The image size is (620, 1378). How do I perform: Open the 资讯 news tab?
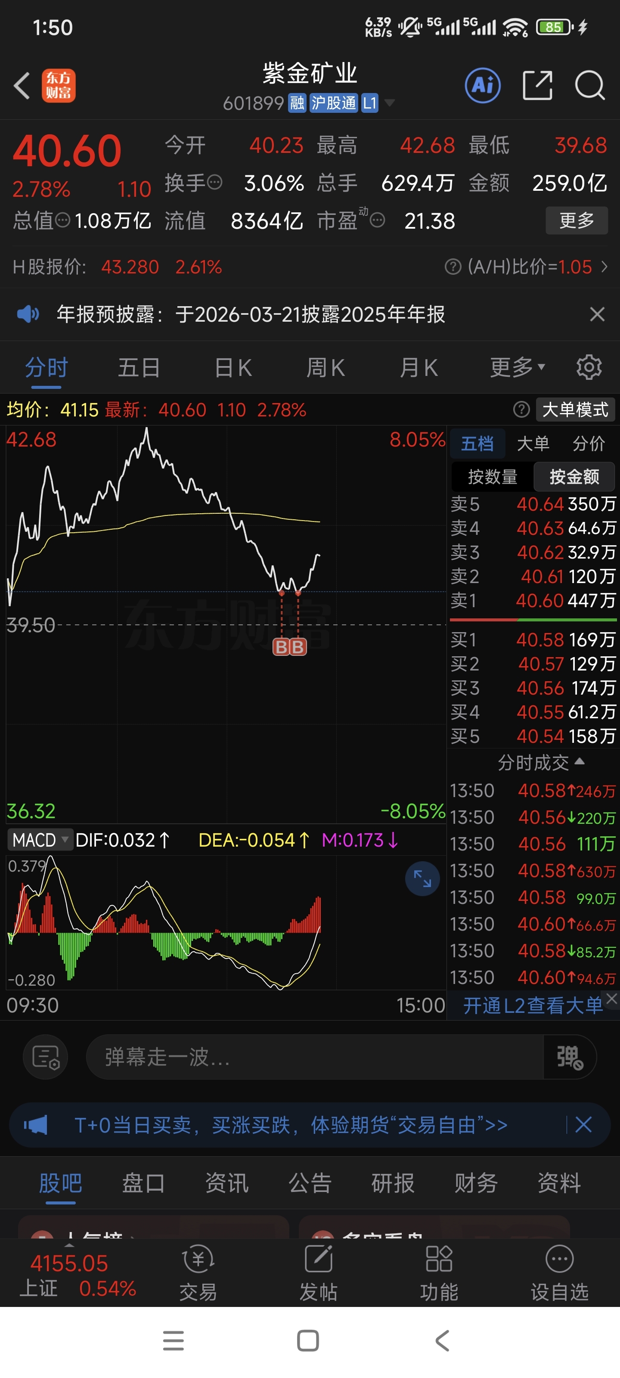(227, 1183)
